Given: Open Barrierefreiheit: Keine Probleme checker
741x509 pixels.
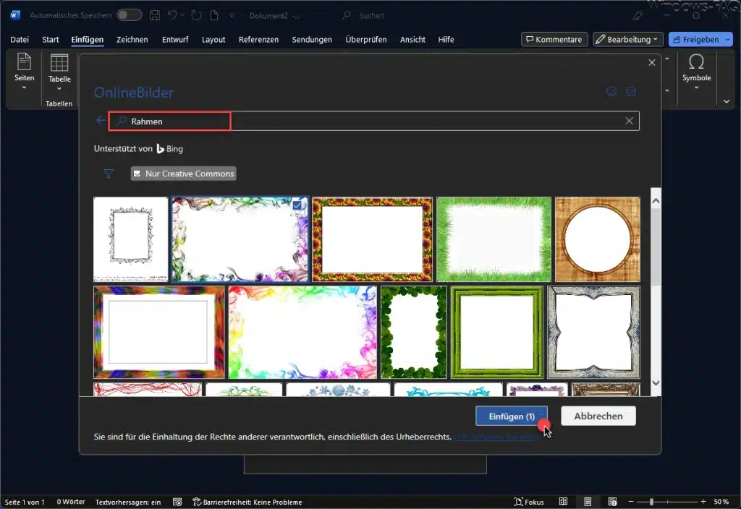Looking at the screenshot, I should 247,502.
